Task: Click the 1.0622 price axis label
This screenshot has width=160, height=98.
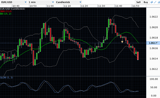Action: [x=154, y=17]
